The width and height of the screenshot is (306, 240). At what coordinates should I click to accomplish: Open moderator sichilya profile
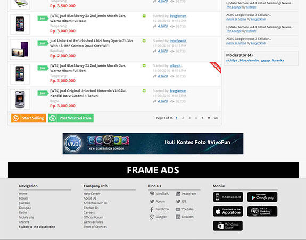pyautogui.click(x=231, y=60)
